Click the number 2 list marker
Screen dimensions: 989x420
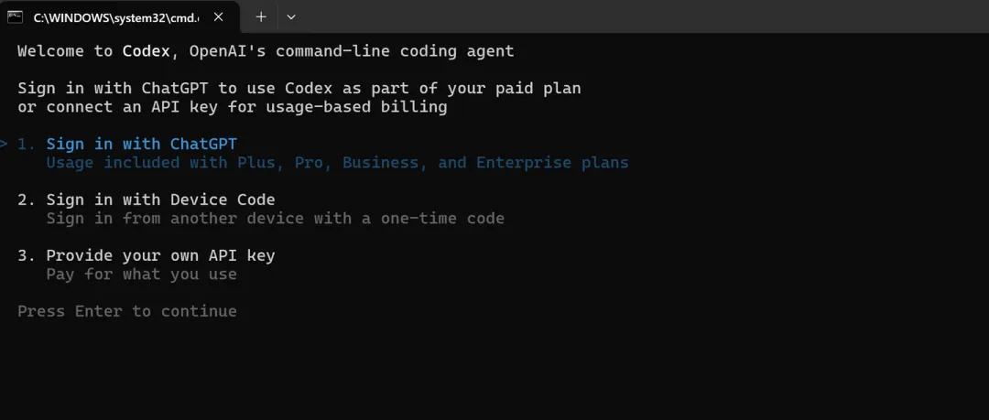[27, 199]
